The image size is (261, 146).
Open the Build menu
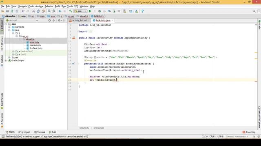click(58, 6)
